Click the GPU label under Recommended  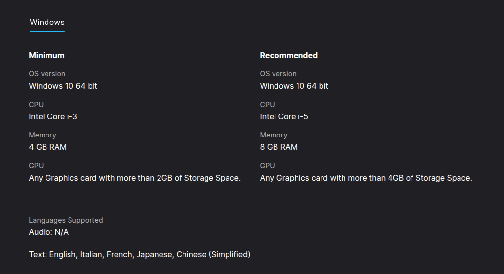click(x=267, y=166)
